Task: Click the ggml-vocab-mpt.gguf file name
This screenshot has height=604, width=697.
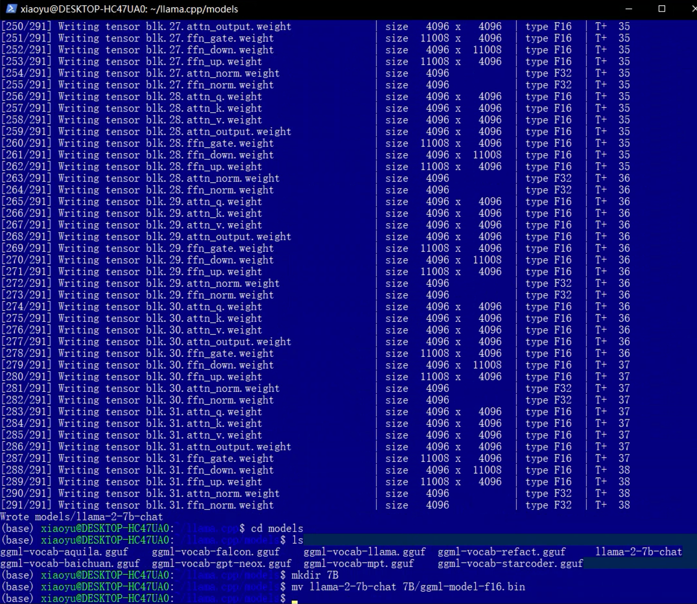Action: (x=359, y=564)
